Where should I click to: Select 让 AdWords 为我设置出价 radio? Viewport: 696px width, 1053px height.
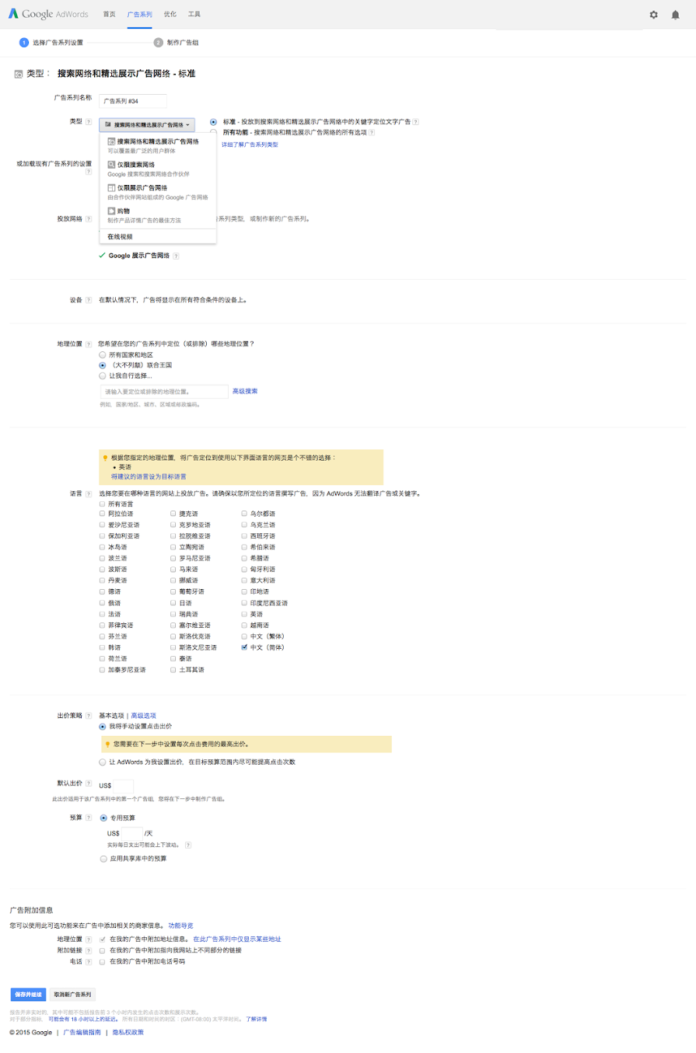[103, 762]
